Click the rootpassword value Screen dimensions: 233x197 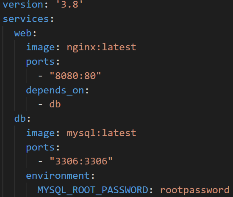195,190
